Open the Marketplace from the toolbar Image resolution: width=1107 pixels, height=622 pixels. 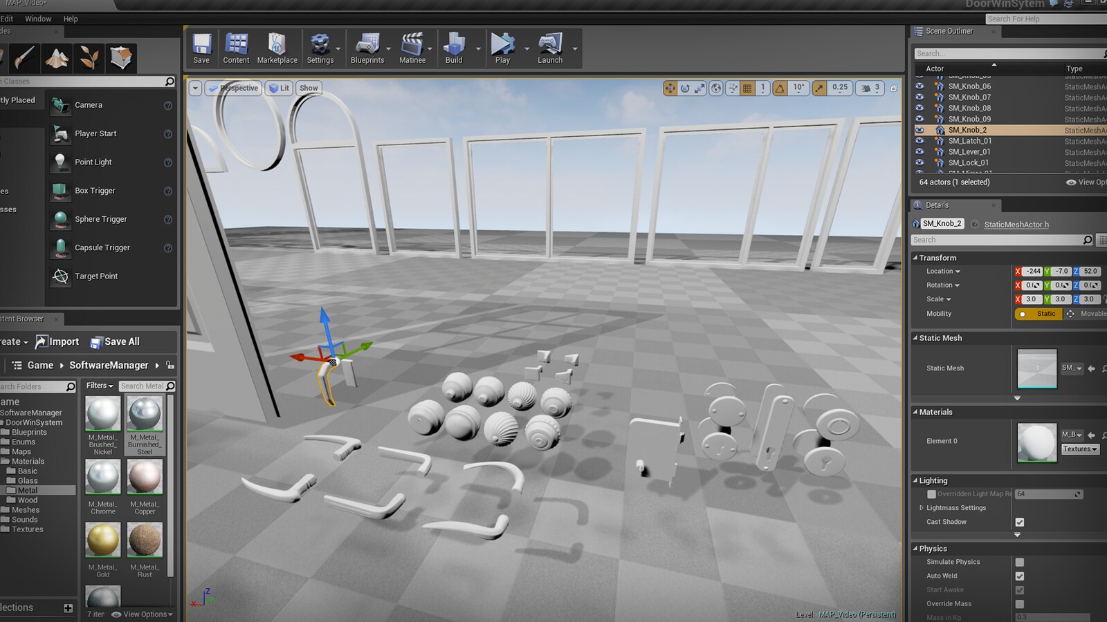[x=277, y=45]
